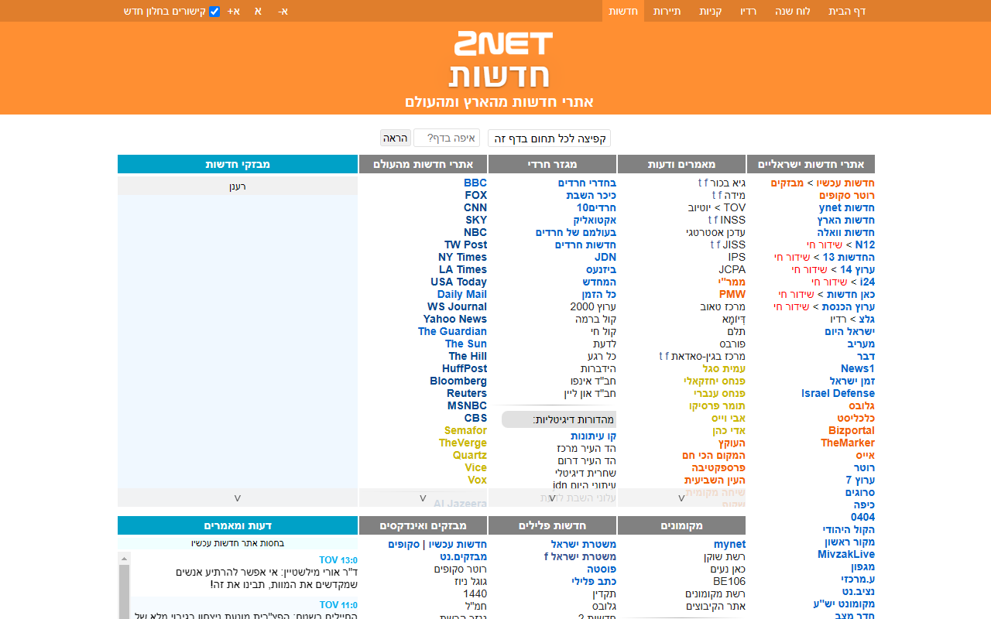
Task: Open the Twitter 't' link for מרכז בגין-סאדאת
Action: (x=661, y=357)
